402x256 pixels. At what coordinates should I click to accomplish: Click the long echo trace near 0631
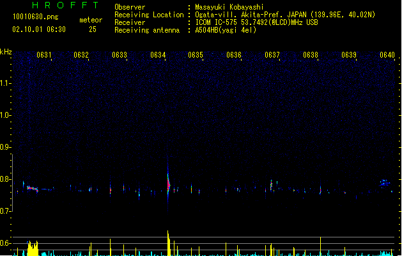click(33, 189)
